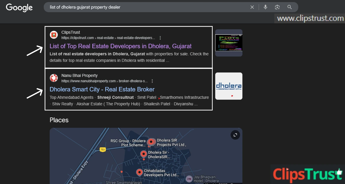Select Dholera Sir - DholeraSIR map pin

click(x=144, y=154)
